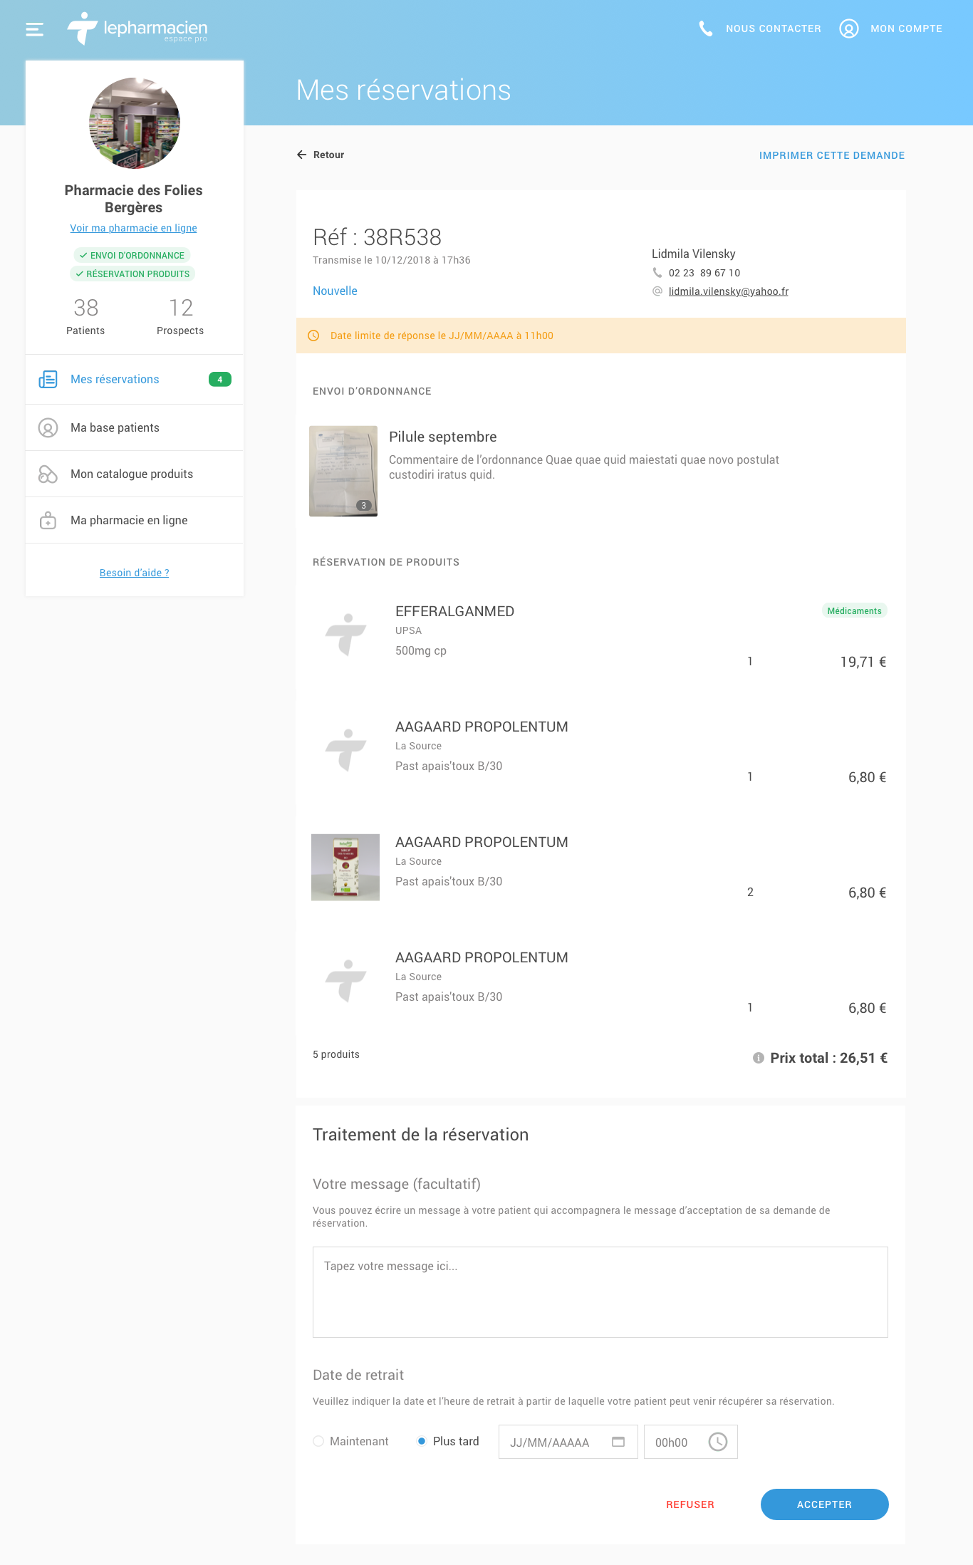973x1565 pixels.
Task: Click the account avatar icon
Action: 848,28
